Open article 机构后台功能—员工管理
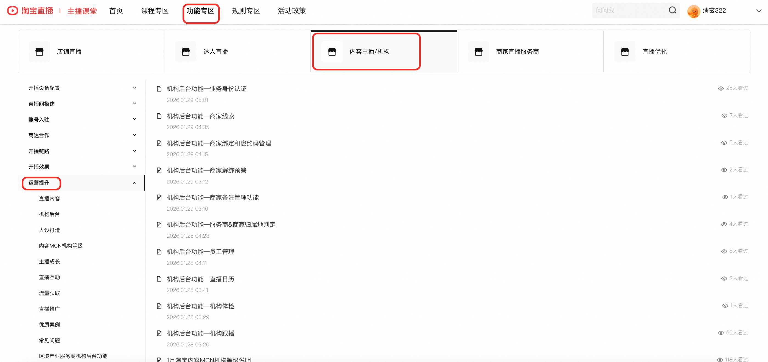The image size is (768, 362). 200,252
